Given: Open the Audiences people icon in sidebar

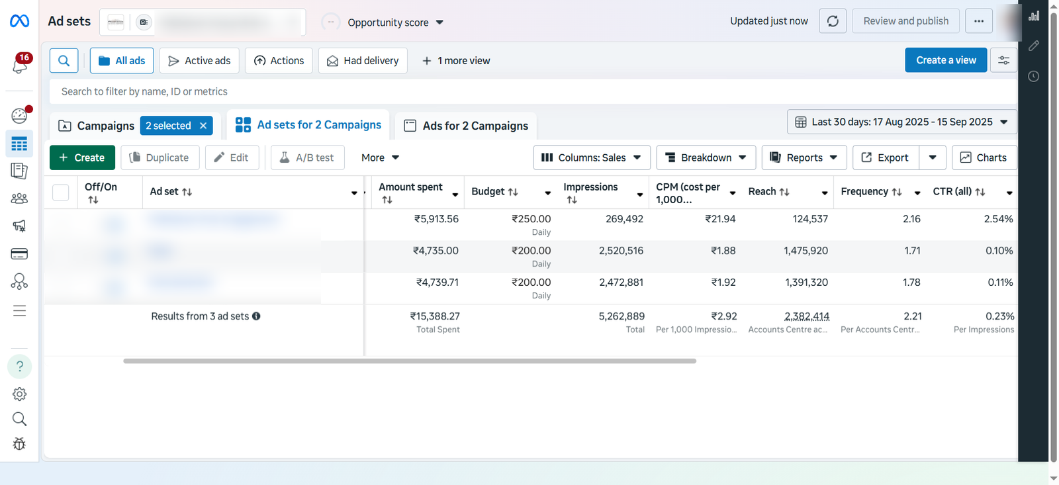Looking at the screenshot, I should [19, 198].
